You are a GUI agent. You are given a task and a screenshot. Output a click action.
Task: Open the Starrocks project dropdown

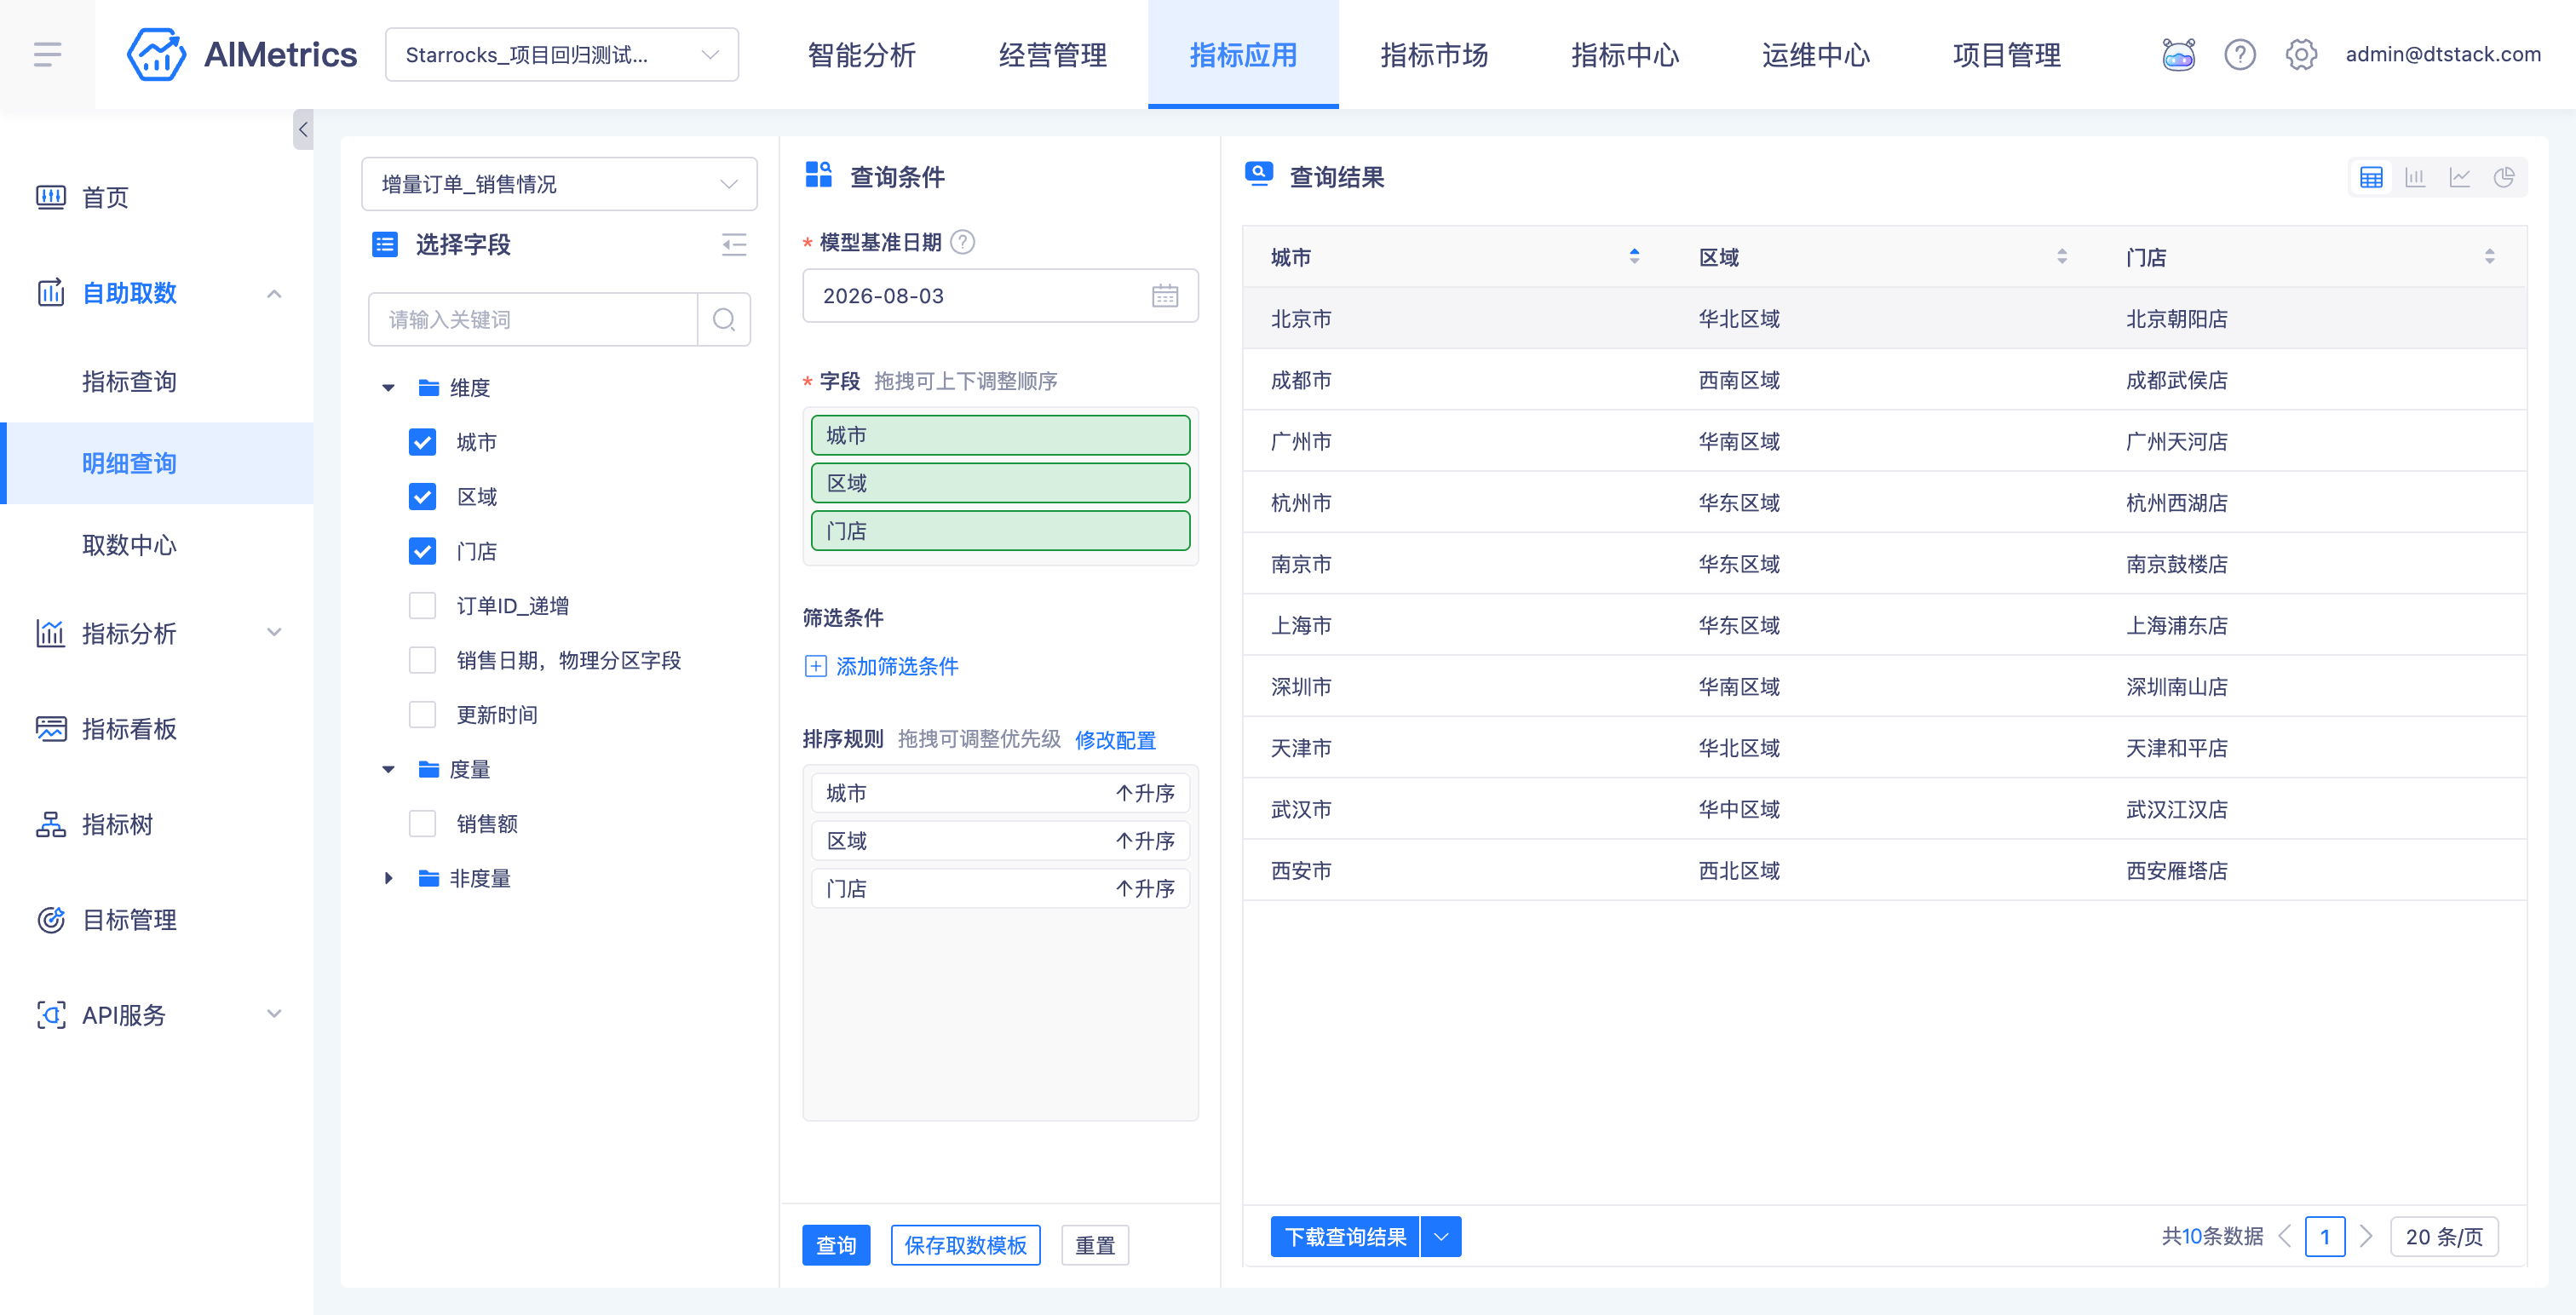pos(562,54)
